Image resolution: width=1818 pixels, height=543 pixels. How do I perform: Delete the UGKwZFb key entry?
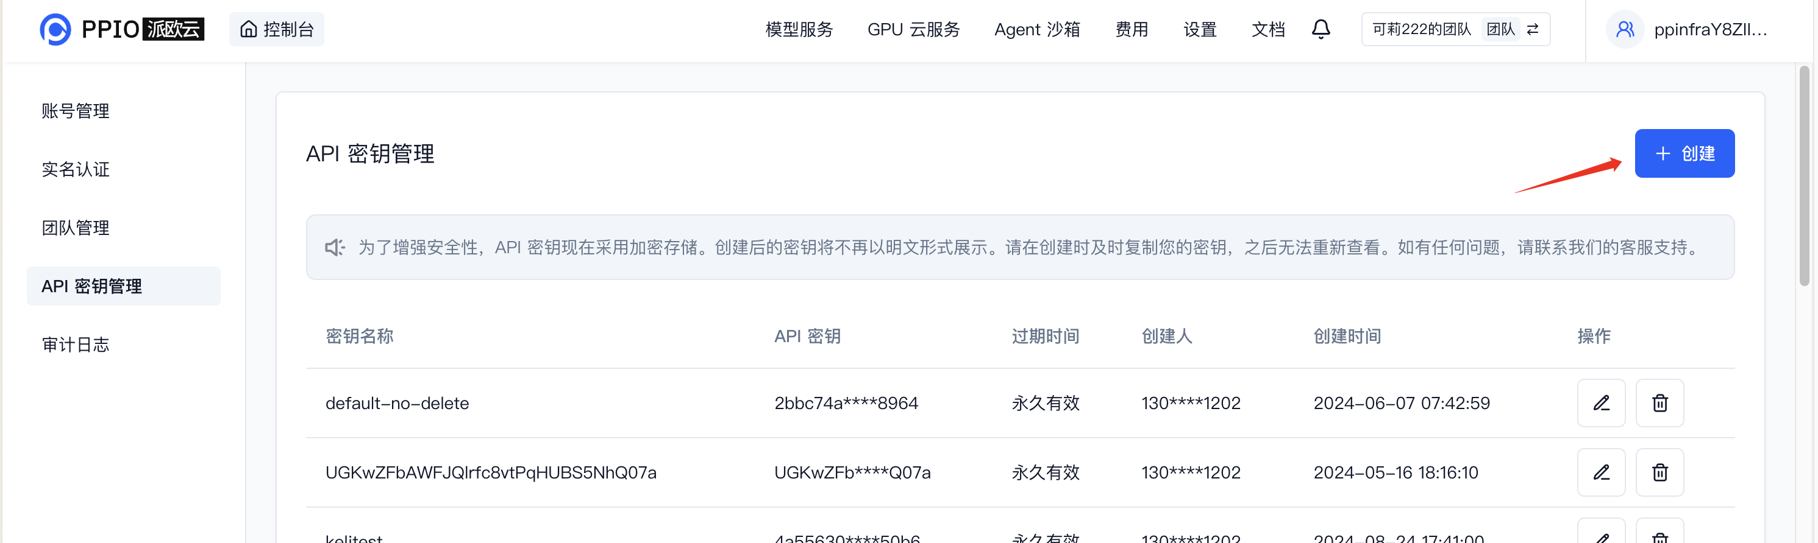pyautogui.click(x=1659, y=472)
